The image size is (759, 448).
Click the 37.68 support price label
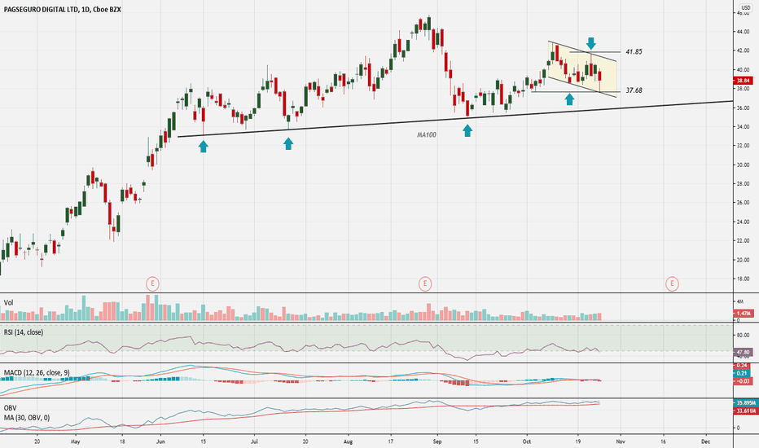[634, 90]
